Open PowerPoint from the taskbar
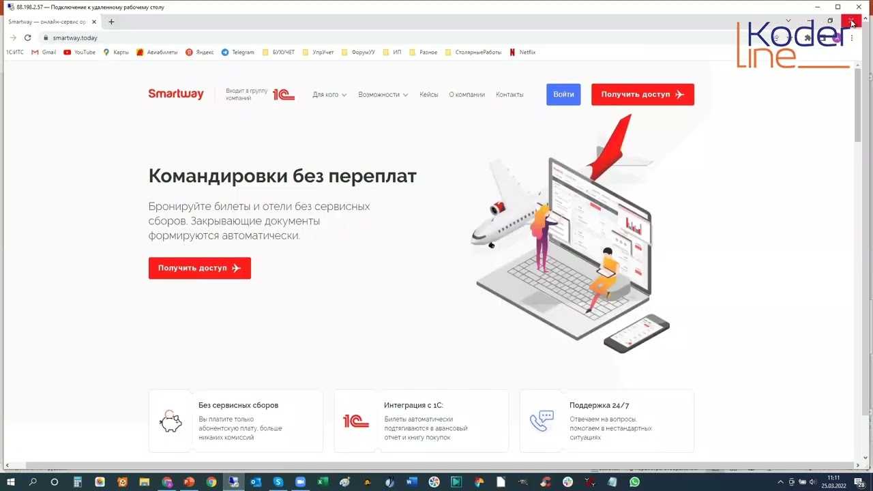 [189, 482]
